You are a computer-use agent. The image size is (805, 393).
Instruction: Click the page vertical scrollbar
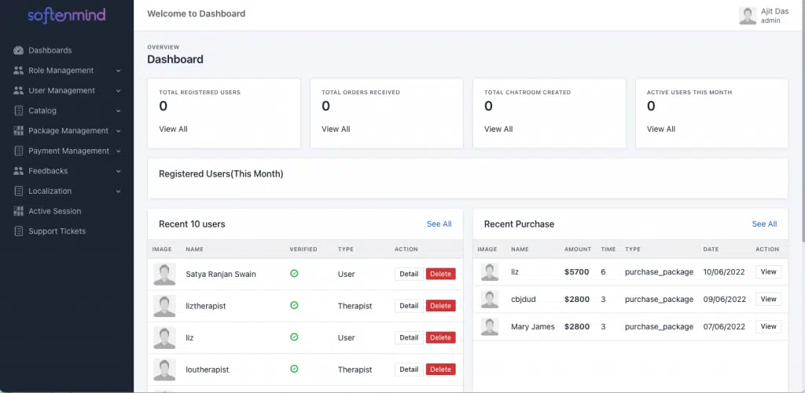pos(803,121)
